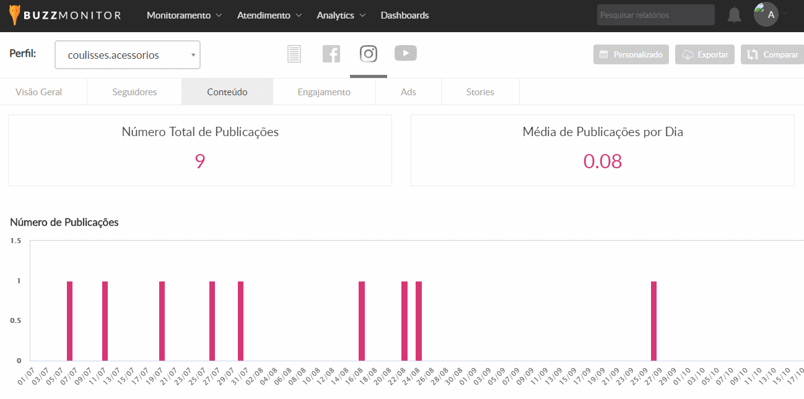Expand the Monitoramento menu

[x=184, y=15]
